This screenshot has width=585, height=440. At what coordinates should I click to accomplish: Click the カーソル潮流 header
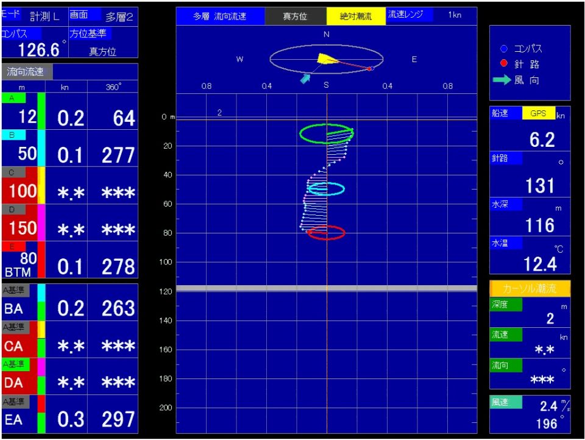(x=530, y=288)
